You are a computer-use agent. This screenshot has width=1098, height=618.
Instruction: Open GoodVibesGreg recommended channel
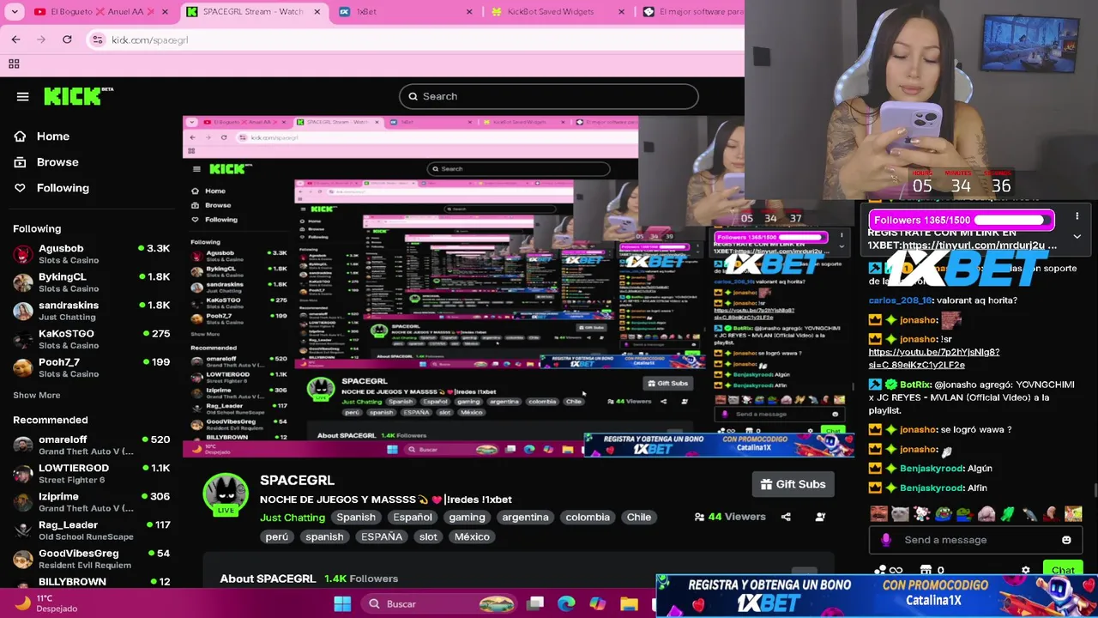[91, 558]
